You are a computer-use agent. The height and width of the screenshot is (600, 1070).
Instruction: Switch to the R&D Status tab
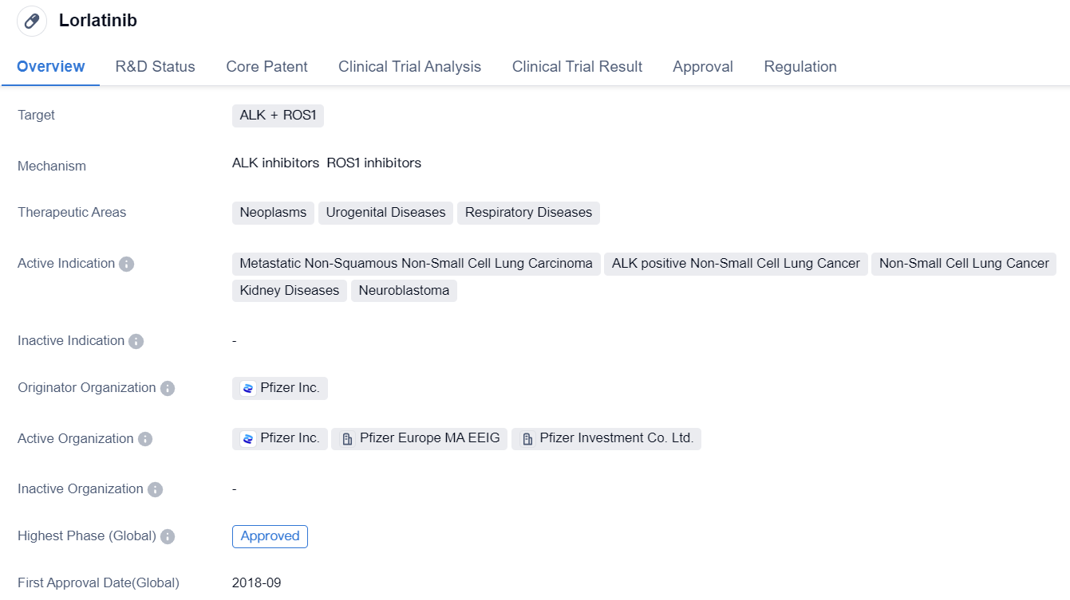[x=155, y=67]
